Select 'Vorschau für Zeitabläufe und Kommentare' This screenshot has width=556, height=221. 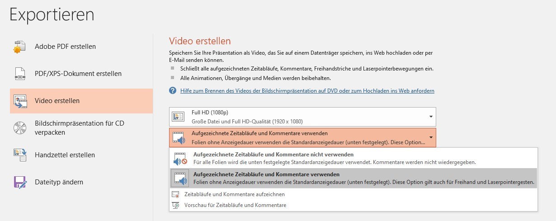[235, 205]
